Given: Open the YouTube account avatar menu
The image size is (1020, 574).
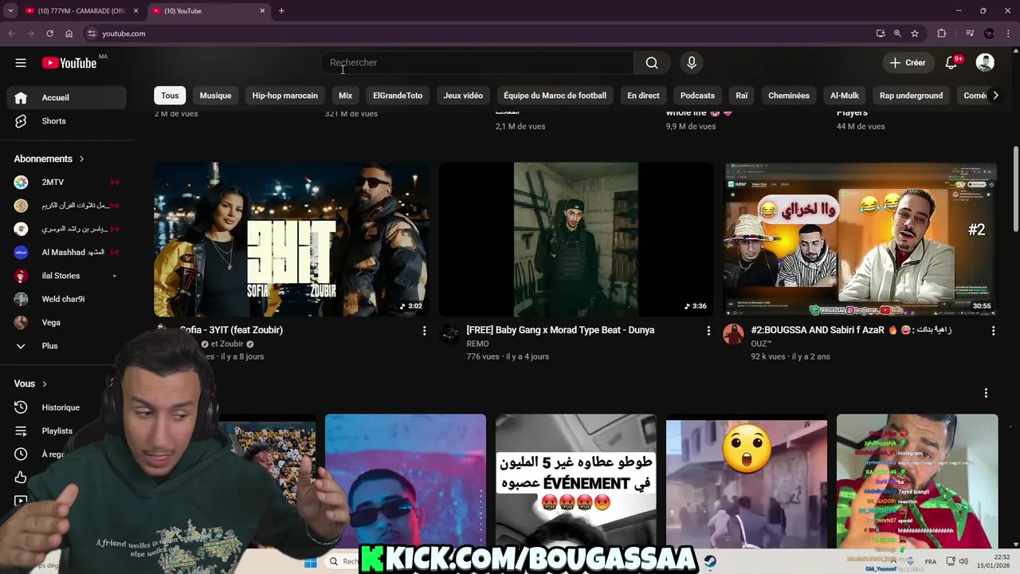Looking at the screenshot, I should pyautogui.click(x=985, y=63).
